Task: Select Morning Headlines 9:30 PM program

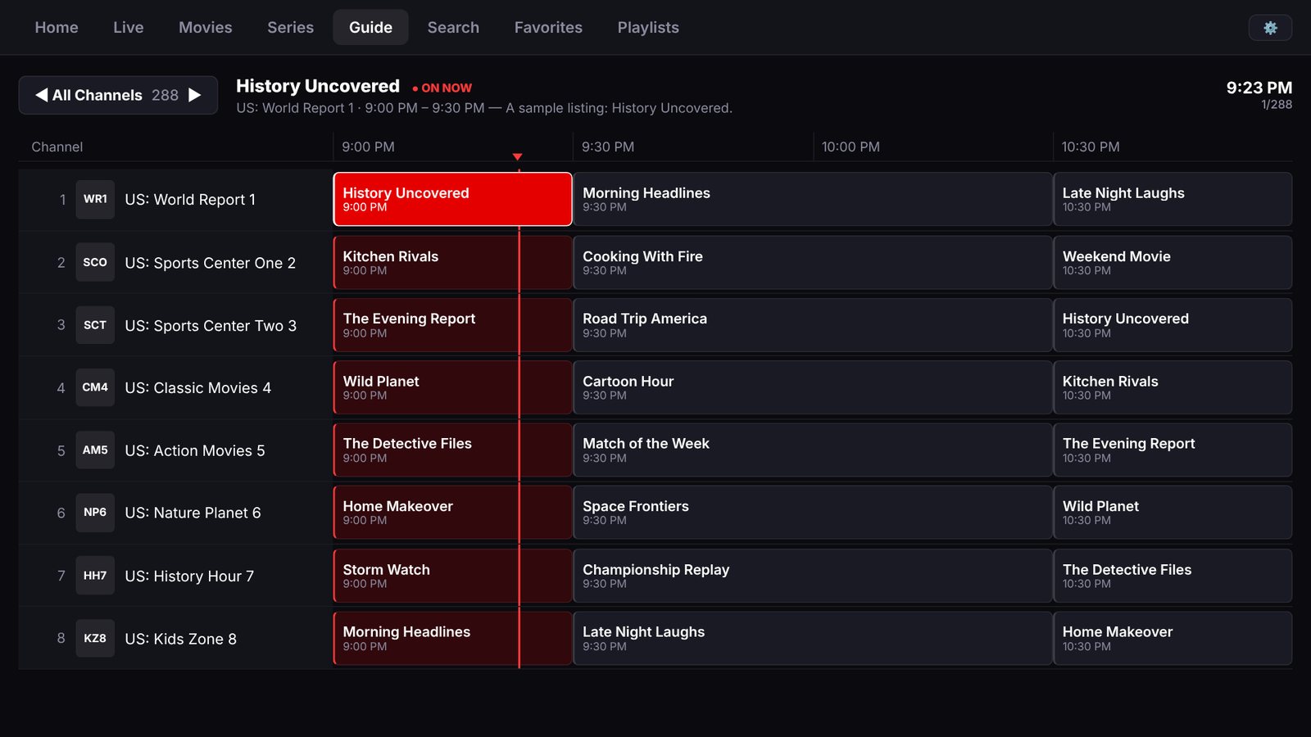Action: tap(813, 199)
